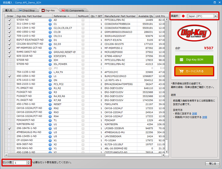This screenshot has width=222, height=169.
Task: Select the Digi-Key tab
Action: pos(48,10)
